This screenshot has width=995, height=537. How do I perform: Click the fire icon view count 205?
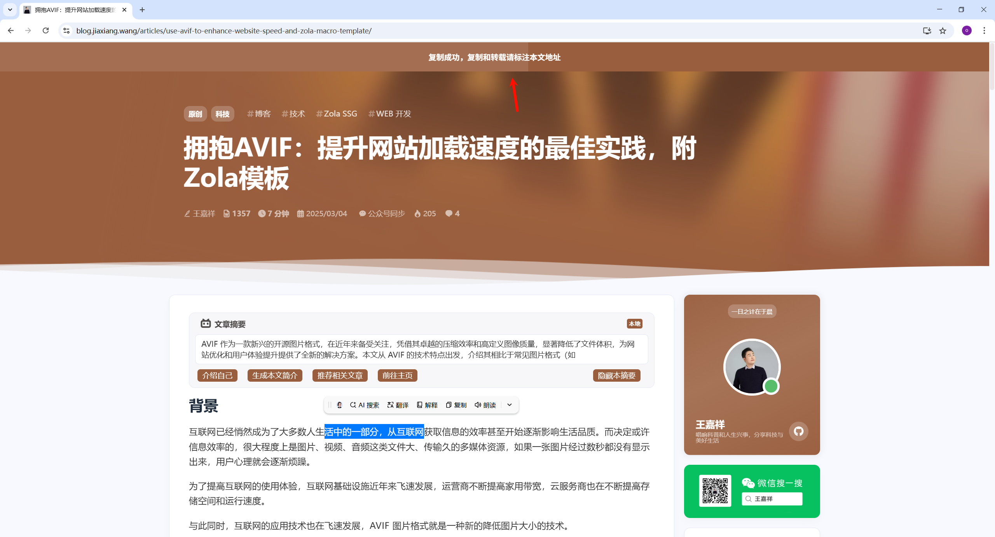pos(425,214)
